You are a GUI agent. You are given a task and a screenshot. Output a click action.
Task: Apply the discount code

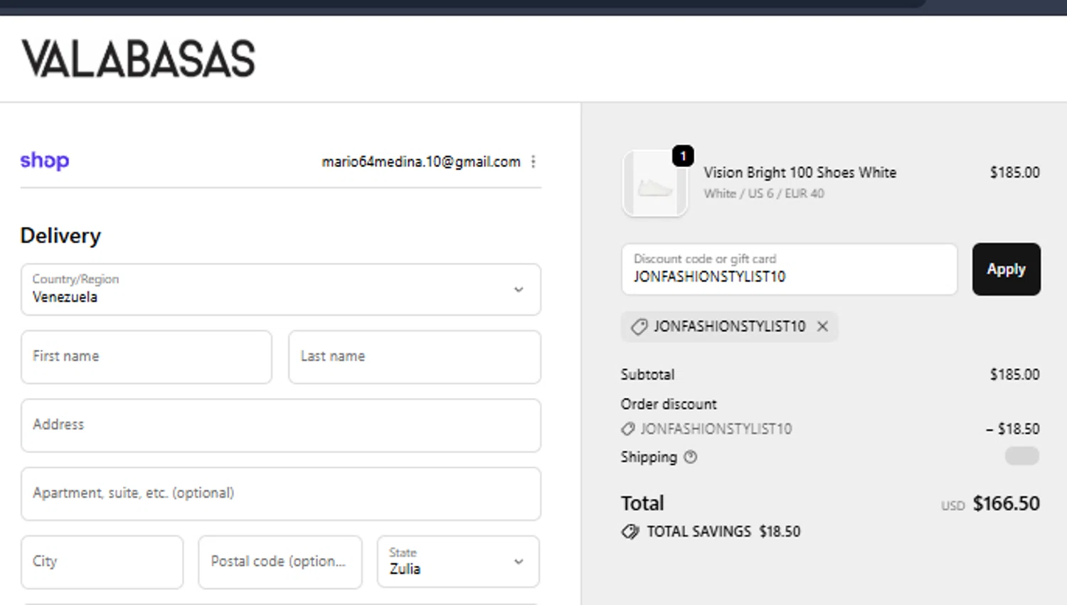tap(1006, 269)
